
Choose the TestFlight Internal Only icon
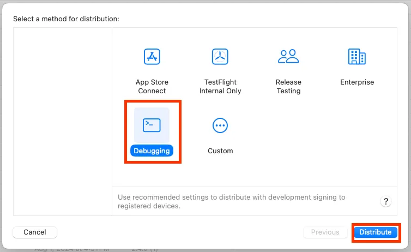(220, 56)
